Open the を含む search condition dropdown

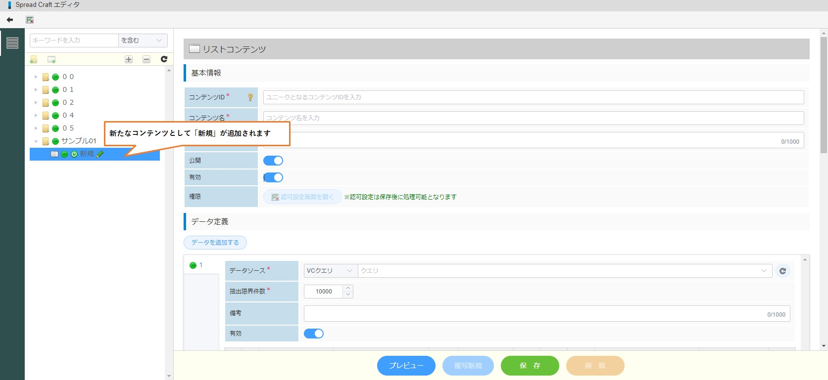(x=143, y=41)
